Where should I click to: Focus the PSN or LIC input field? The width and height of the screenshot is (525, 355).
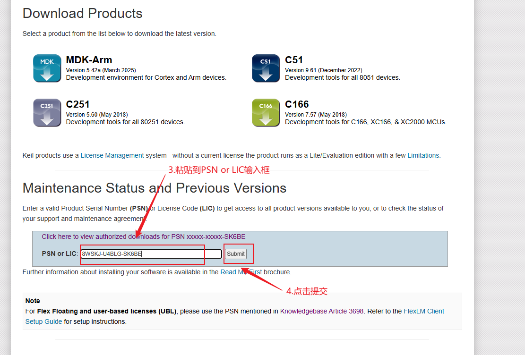coord(151,254)
